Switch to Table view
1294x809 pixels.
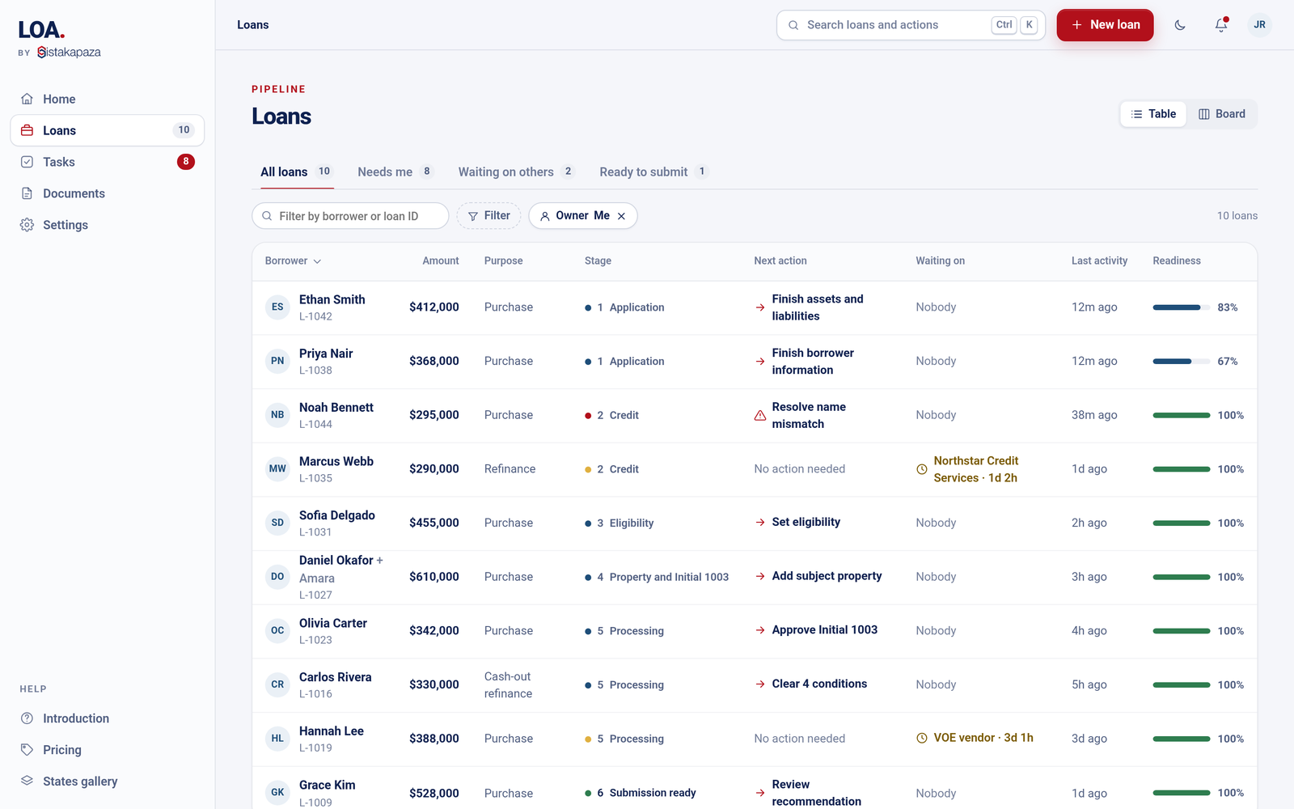click(1153, 114)
